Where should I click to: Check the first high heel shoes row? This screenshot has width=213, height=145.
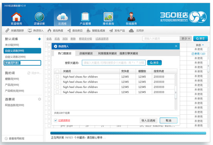(x=58, y=77)
